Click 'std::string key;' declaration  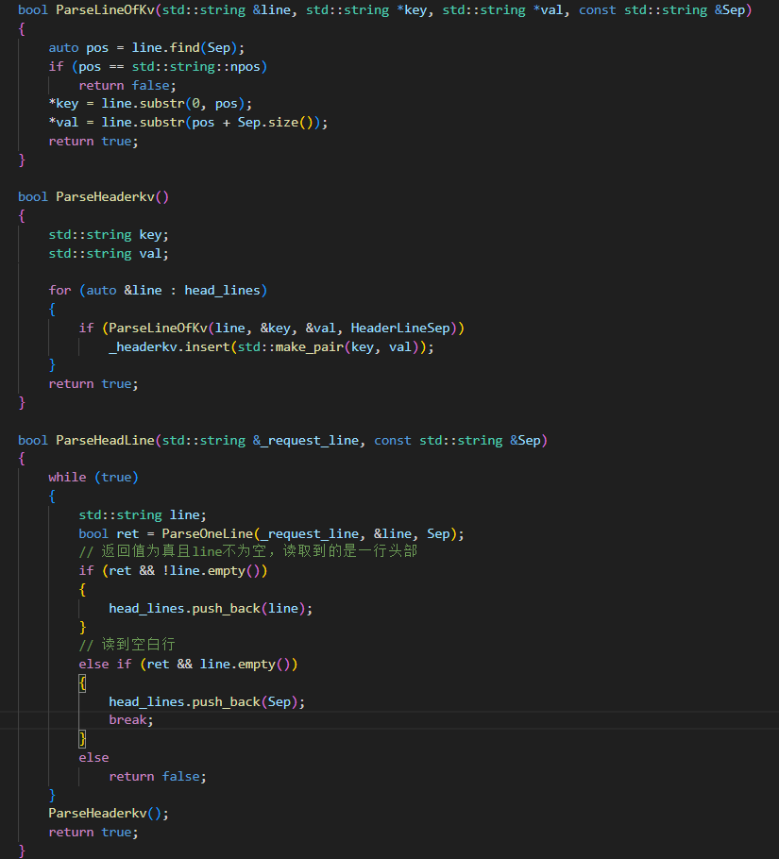109,234
